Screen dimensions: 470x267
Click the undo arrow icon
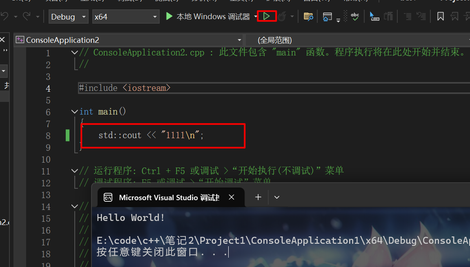[5, 17]
